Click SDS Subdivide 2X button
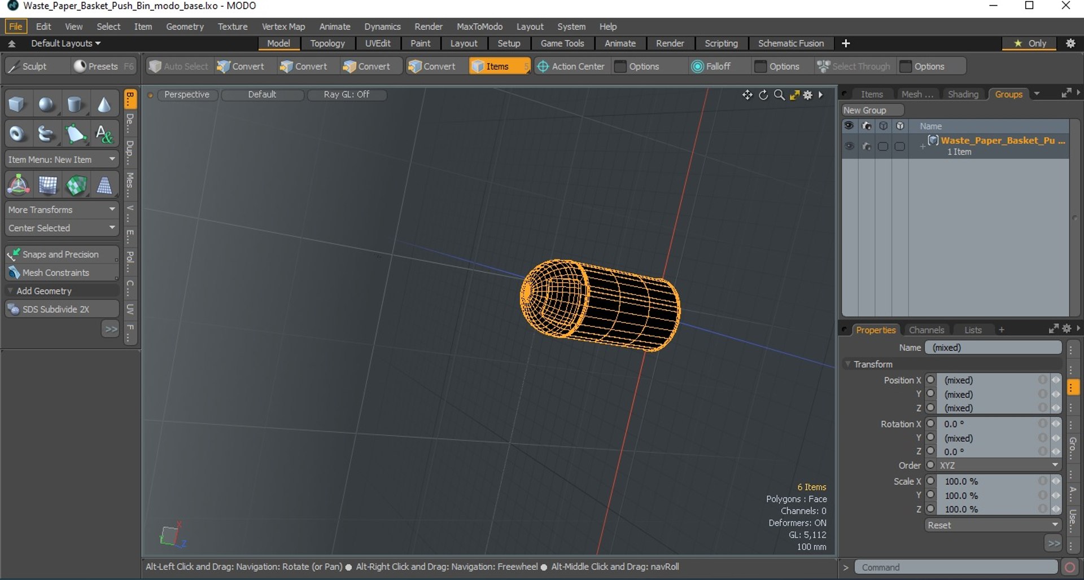 pyautogui.click(x=62, y=309)
